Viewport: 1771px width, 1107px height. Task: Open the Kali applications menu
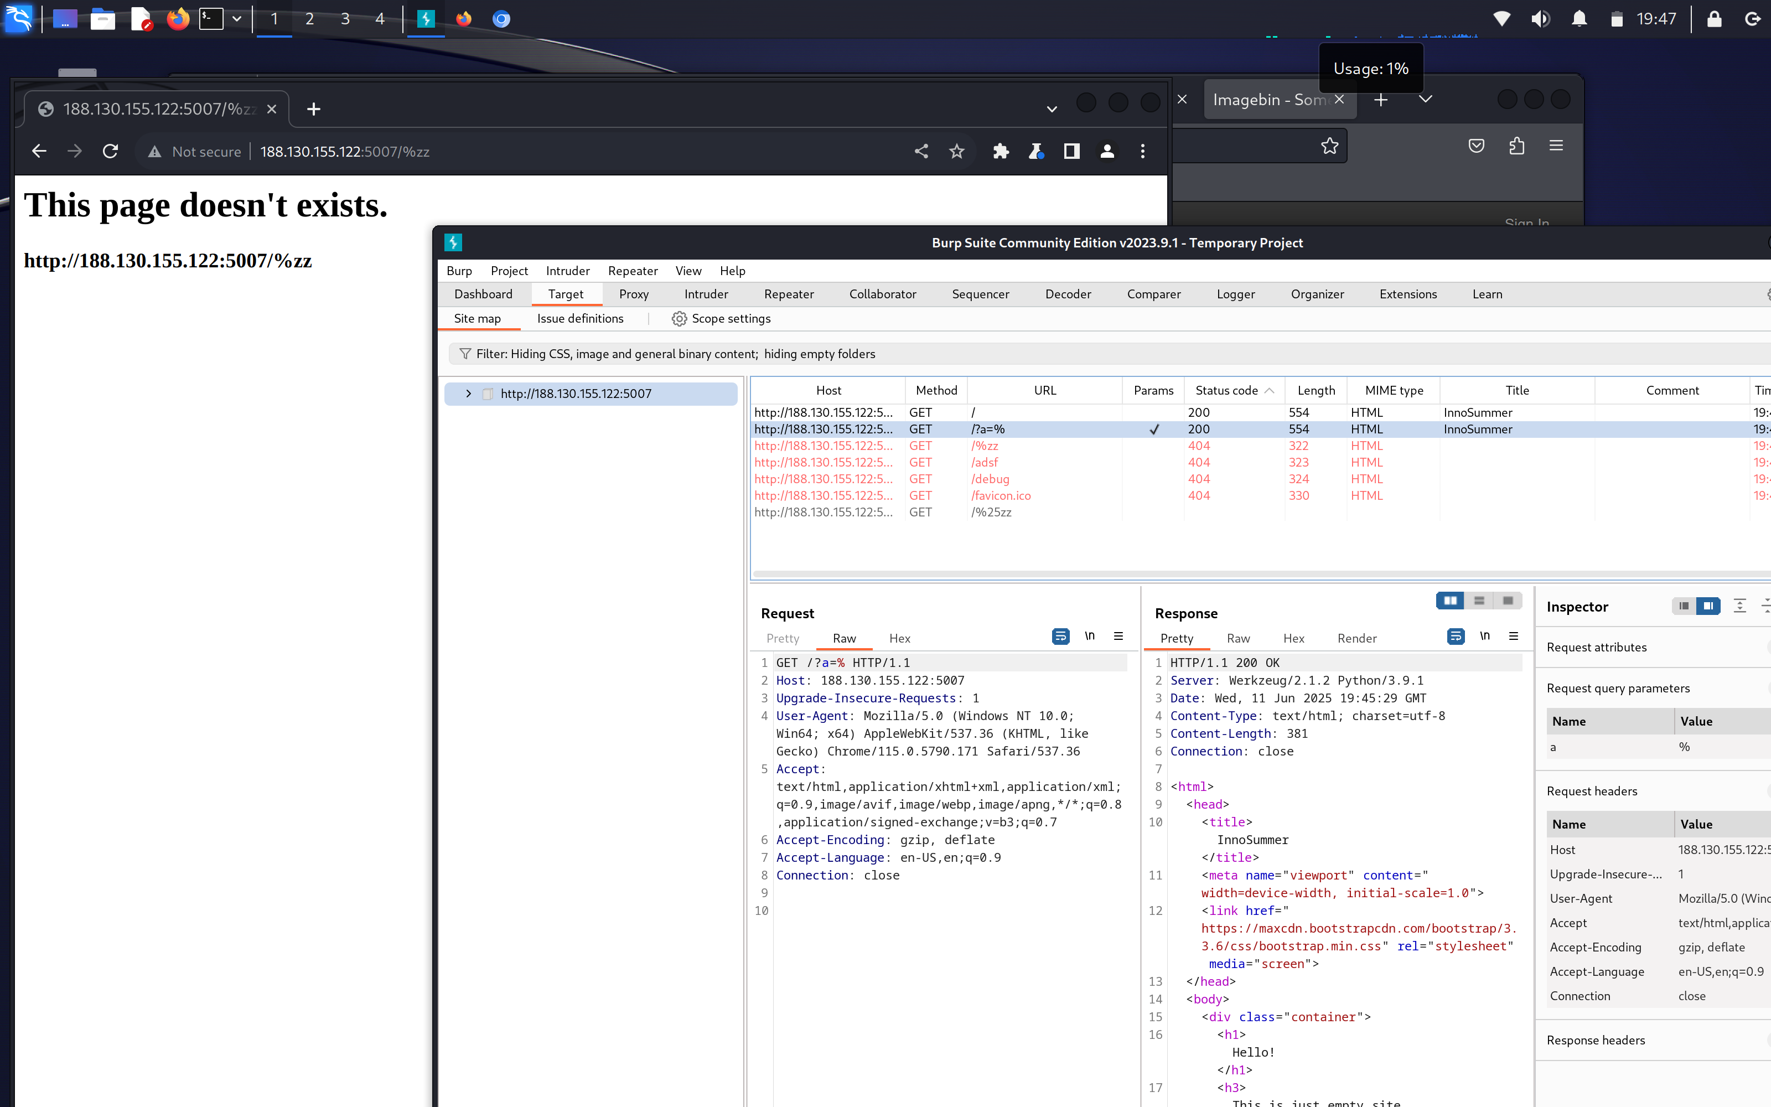[x=18, y=18]
